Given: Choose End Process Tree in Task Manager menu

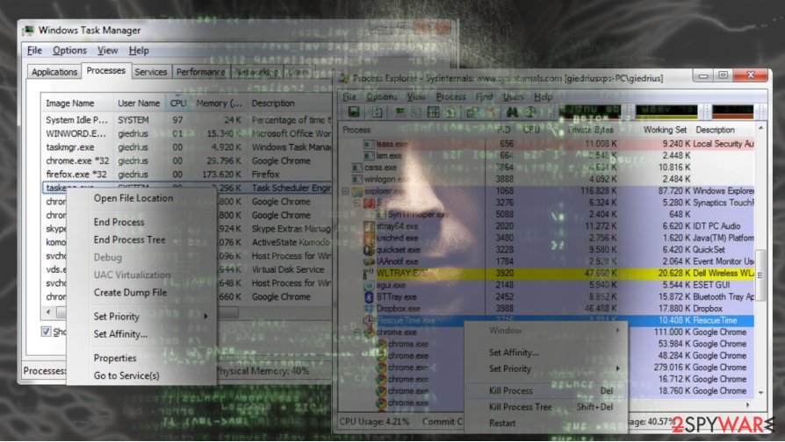Looking at the screenshot, I should 129,240.
